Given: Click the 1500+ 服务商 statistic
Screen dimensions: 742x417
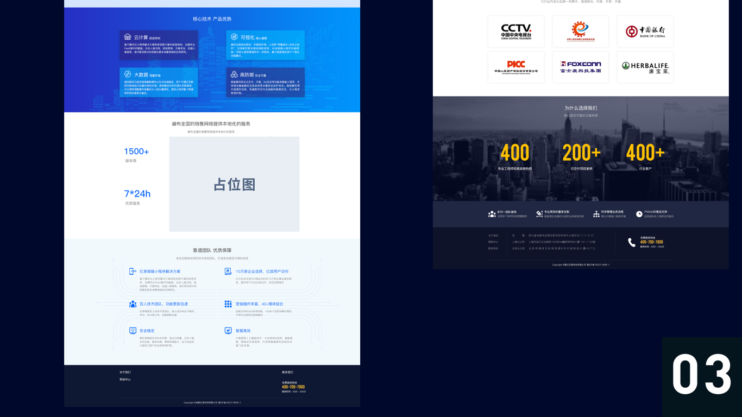Looking at the screenshot, I should coord(136,155).
